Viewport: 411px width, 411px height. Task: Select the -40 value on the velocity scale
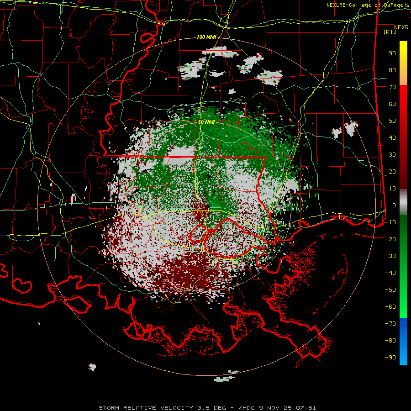click(390, 273)
